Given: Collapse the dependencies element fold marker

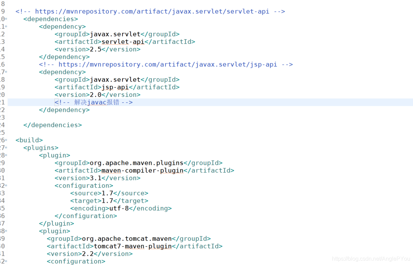Looking at the screenshot, I should pos(6,19).
